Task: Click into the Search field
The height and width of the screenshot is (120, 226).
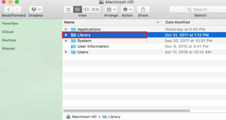Action: (198, 9)
